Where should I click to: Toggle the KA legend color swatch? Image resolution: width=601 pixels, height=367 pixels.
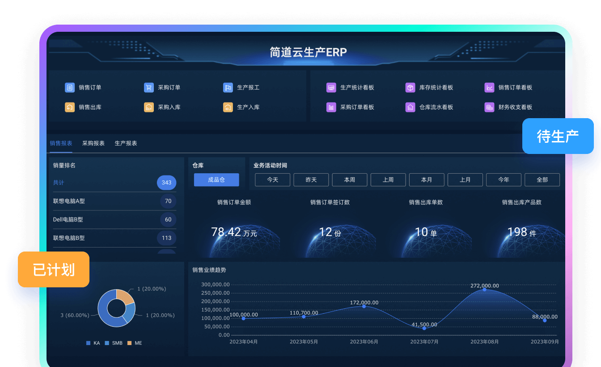click(x=88, y=343)
